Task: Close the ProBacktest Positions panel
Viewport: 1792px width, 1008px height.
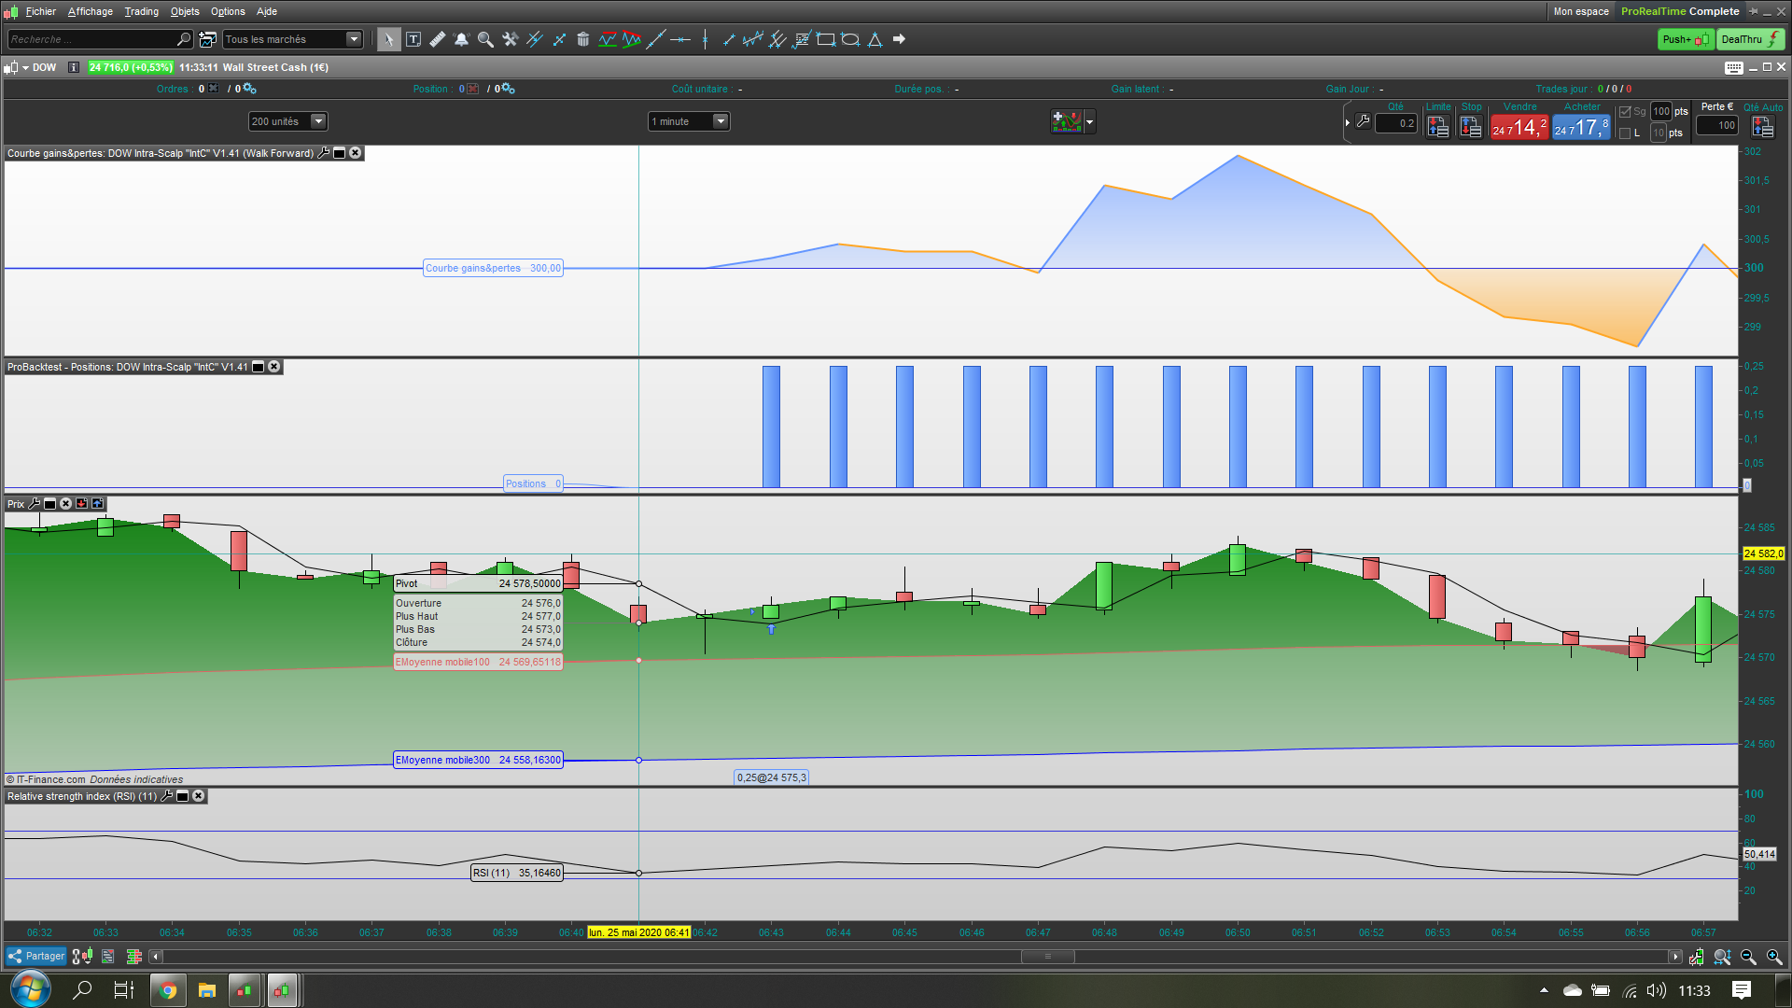Action: pyautogui.click(x=274, y=367)
